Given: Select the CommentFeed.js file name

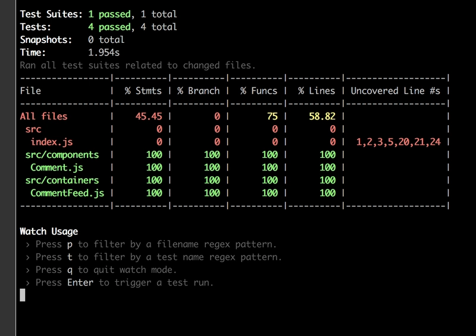Looking at the screenshot, I should 67,193.
